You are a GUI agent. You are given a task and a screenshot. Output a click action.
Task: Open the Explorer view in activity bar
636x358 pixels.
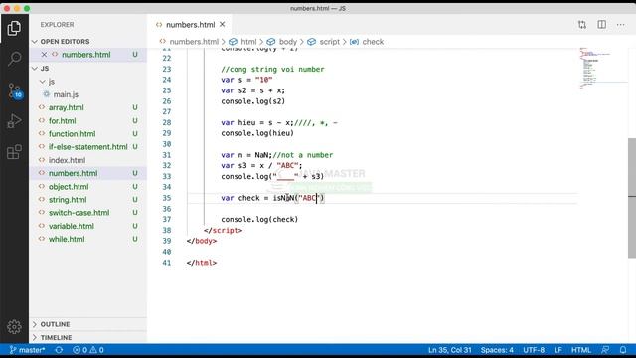[14, 28]
